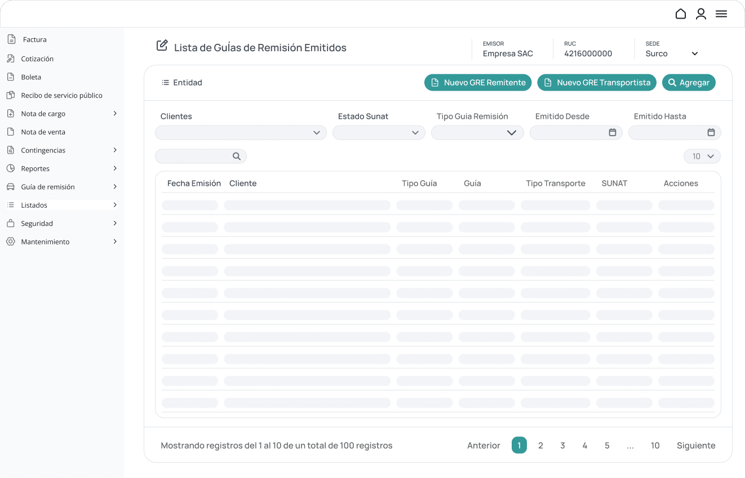This screenshot has height=478, width=745.
Task: Expand the Listados submenu chevron
Action: click(x=115, y=205)
